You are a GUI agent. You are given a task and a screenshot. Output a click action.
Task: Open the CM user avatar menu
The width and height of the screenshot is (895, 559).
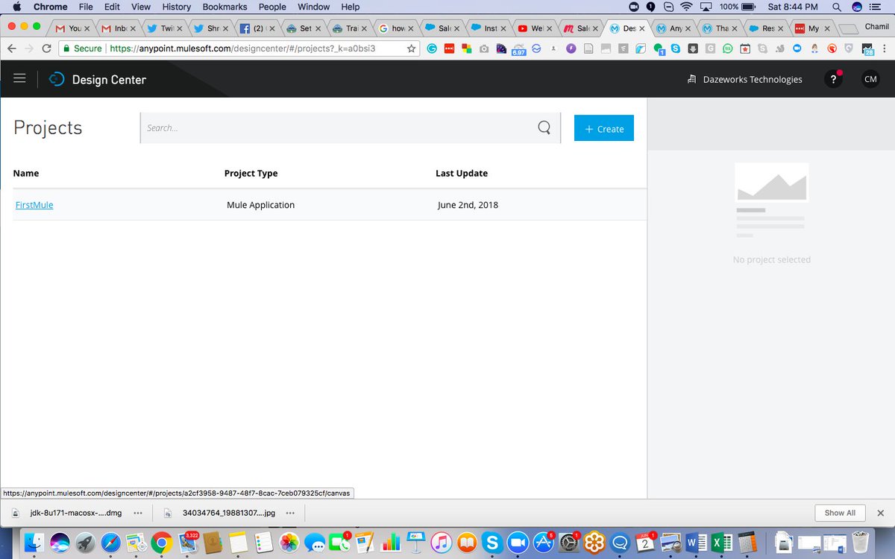[870, 78]
